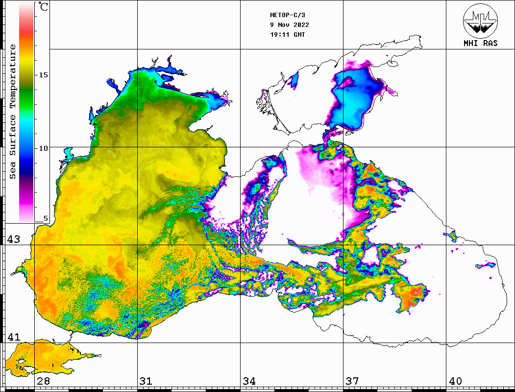515x392 pixels.
Task: Click the '9 Nov 2022' date text
Action: [x=290, y=25]
